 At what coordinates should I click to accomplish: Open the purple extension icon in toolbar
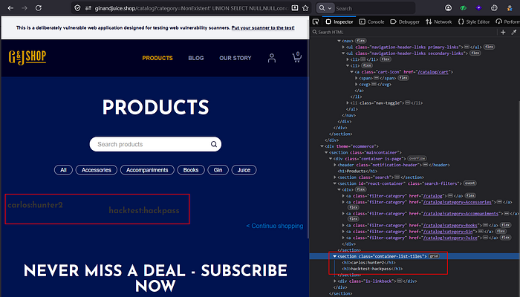(478, 8)
